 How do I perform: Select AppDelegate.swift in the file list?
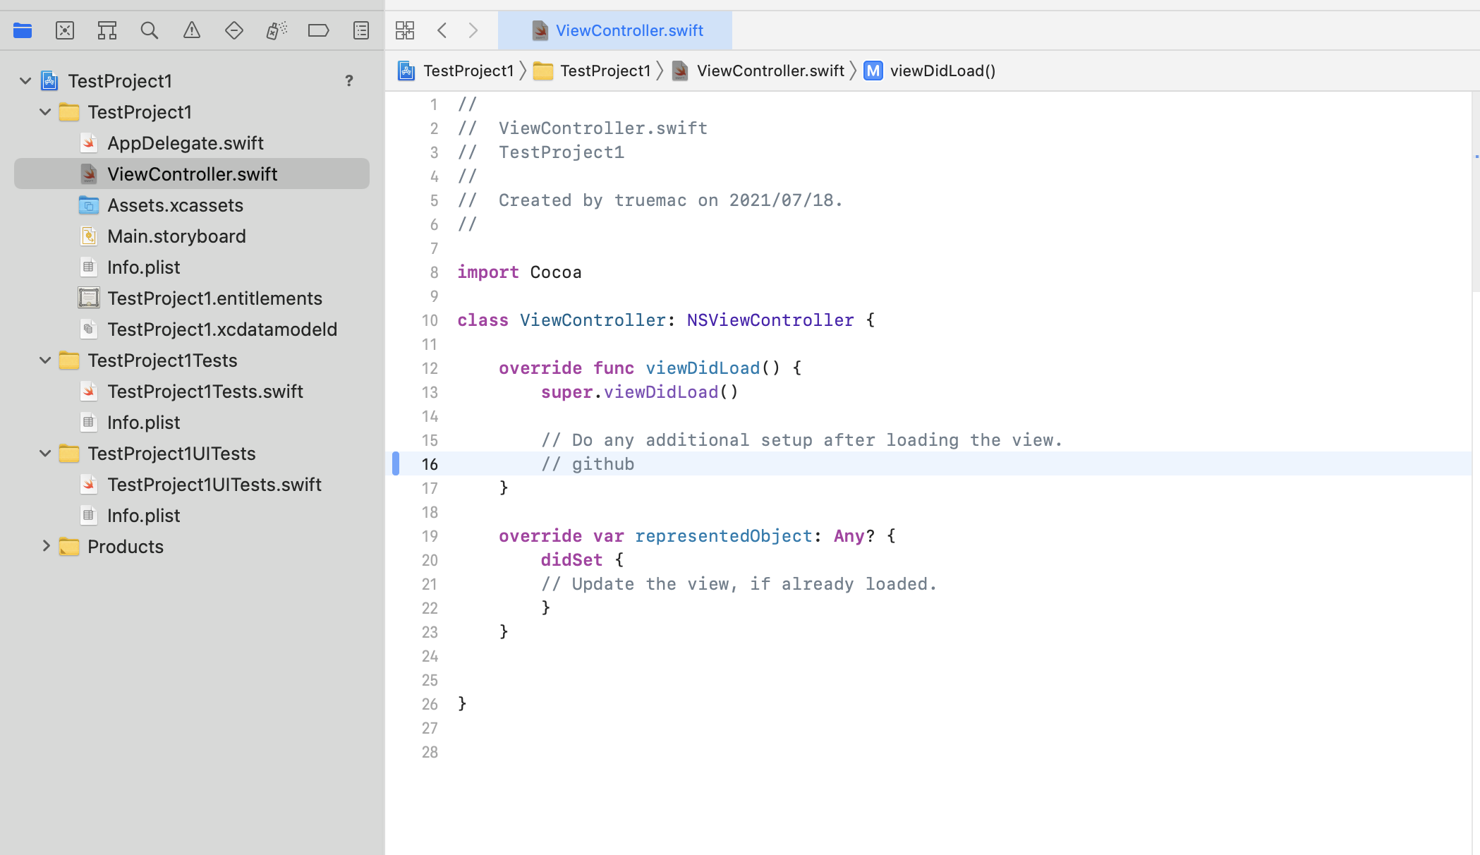coord(185,143)
